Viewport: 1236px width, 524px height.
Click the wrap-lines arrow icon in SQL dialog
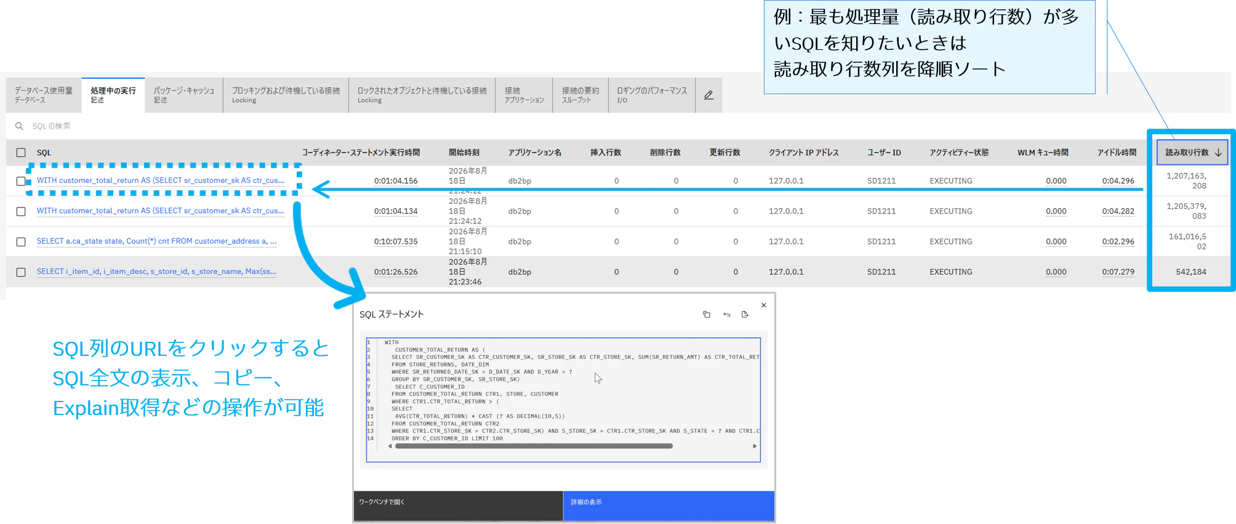(x=726, y=315)
